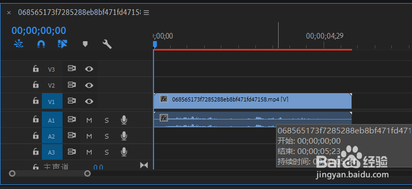Mute track A3
Viewport: 412px width, 189px height.
tap(89, 152)
